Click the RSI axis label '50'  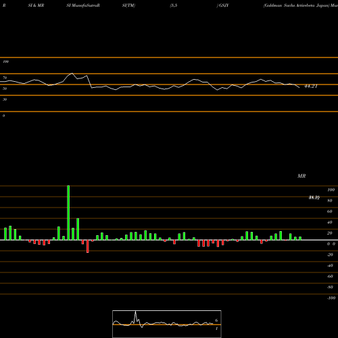tap(5, 89)
